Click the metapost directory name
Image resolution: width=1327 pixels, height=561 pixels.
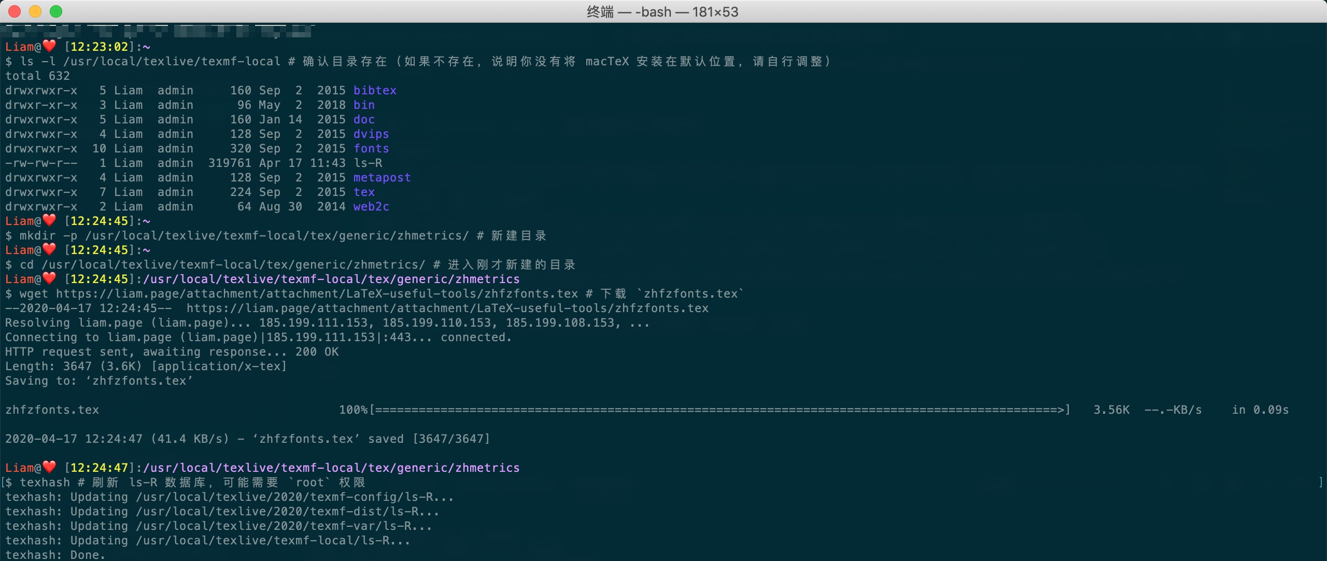(382, 177)
